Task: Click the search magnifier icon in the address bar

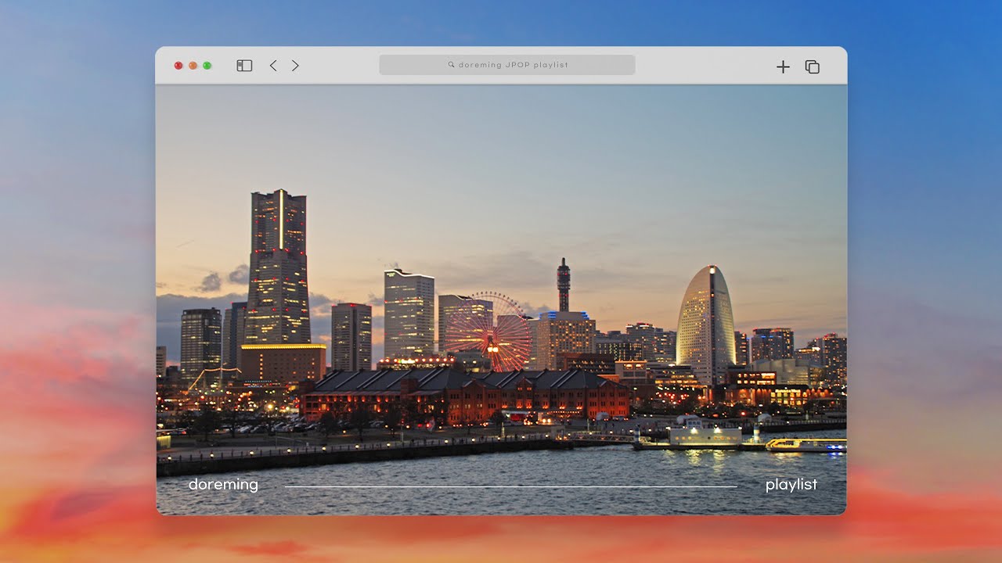Action: click(x=452, y=65)
